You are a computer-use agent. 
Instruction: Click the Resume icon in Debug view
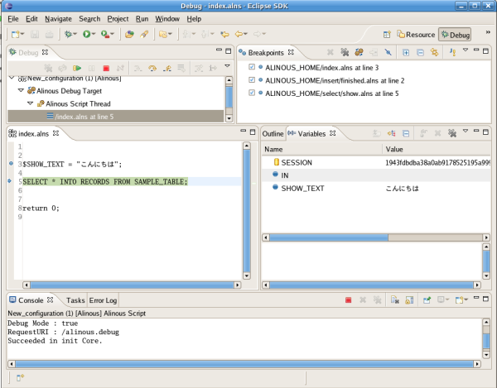coord(77,68)
